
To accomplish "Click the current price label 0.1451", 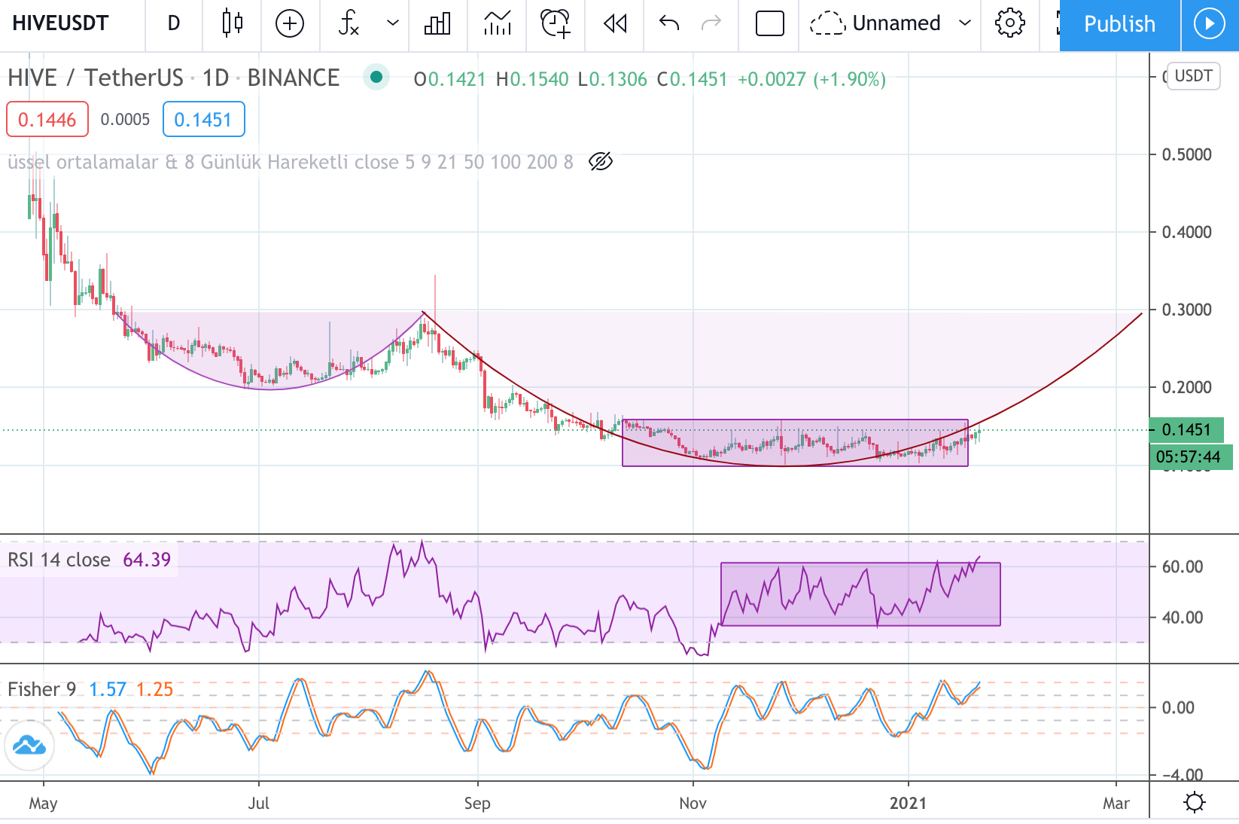I will tap(1186, 430).
